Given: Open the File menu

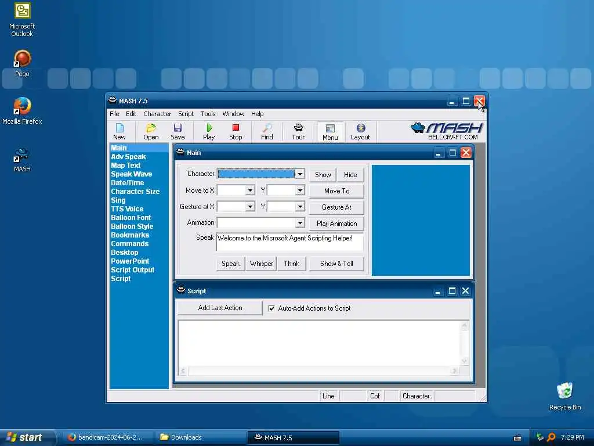Looking at the screenshot, I should [x=114, y=114].
